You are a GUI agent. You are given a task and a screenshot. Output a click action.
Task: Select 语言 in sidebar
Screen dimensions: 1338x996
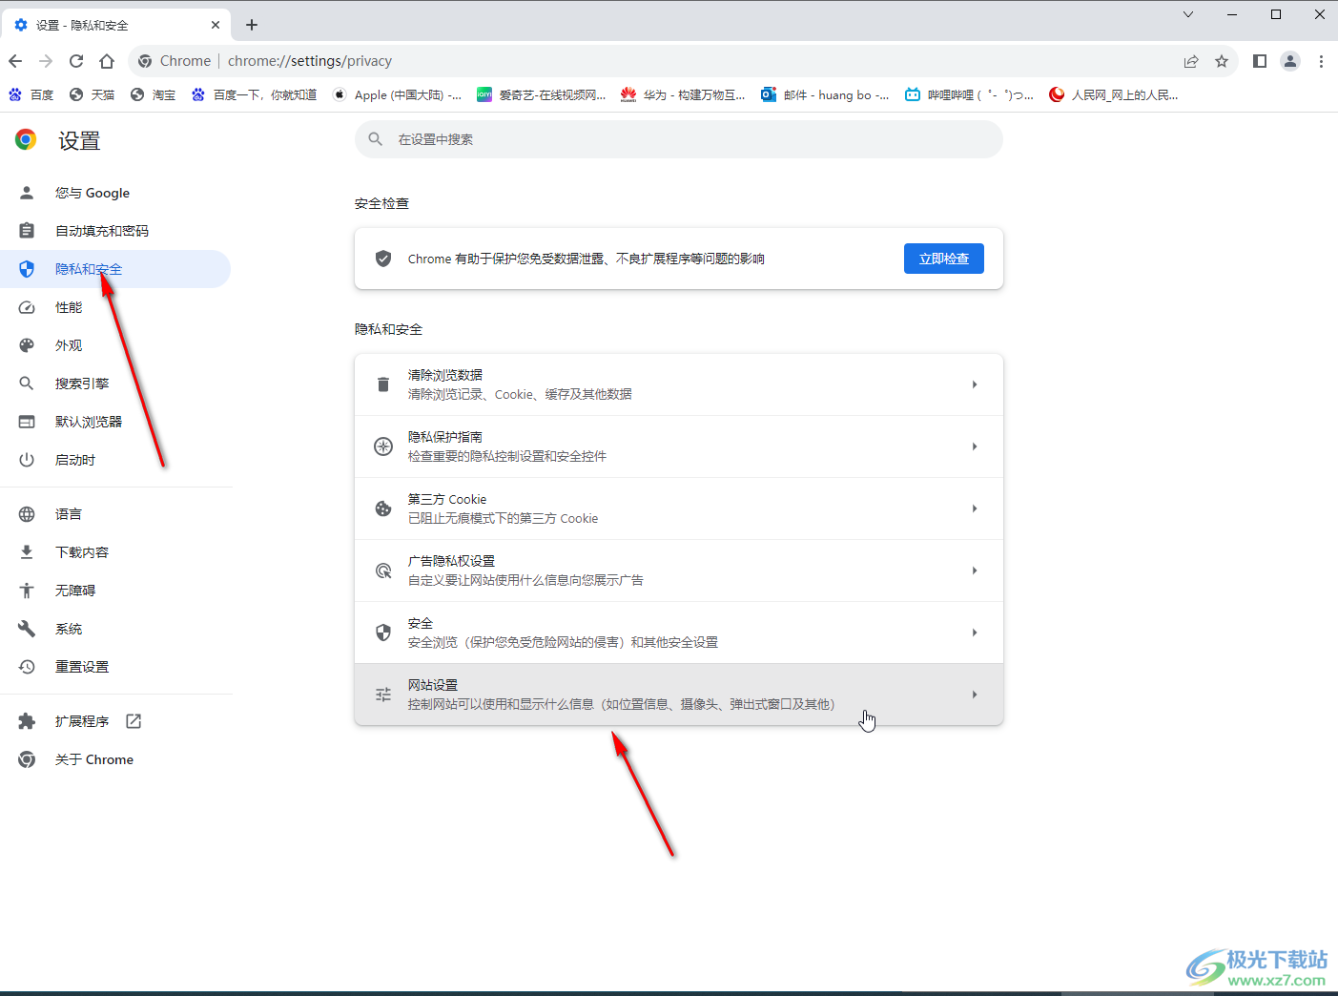(115, 514)
